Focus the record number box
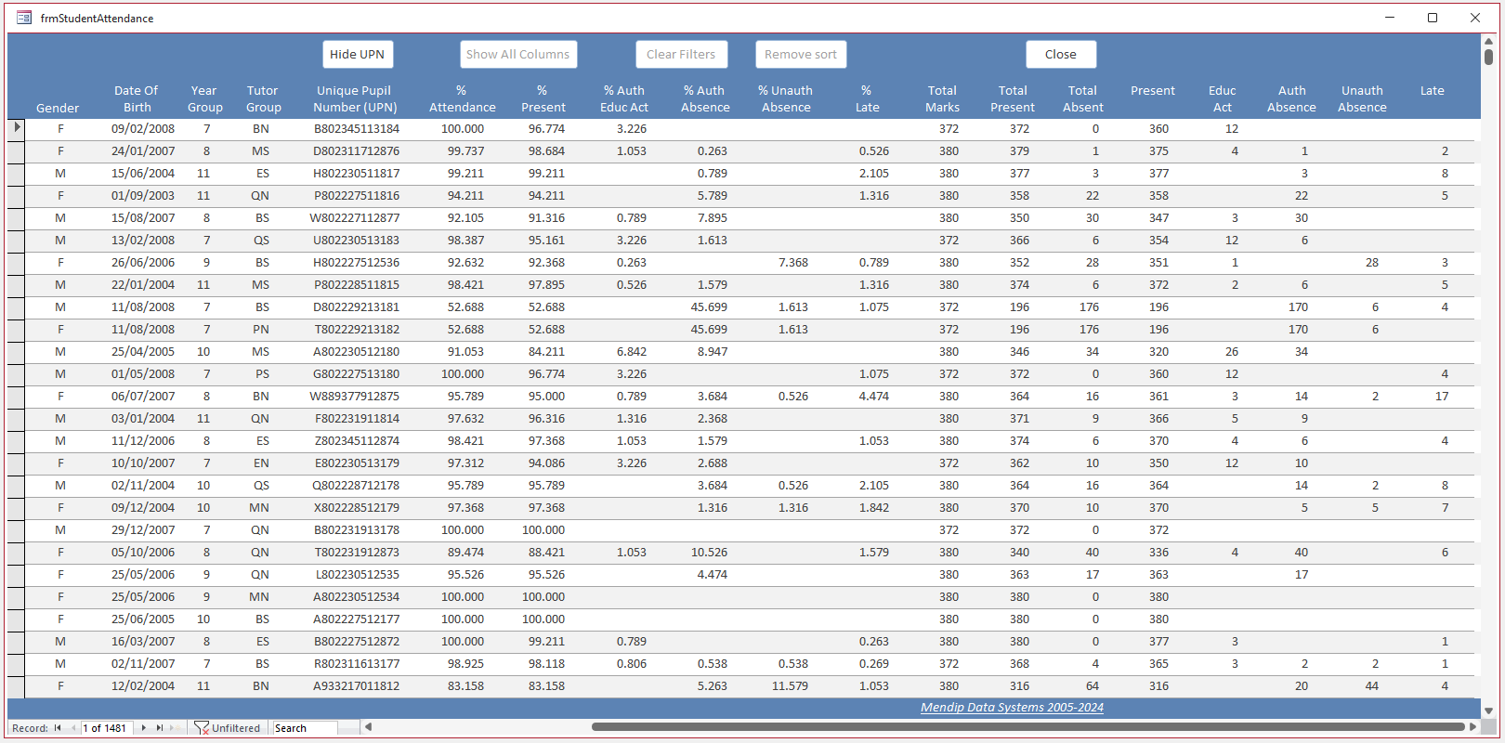Viewport: 1505px width, 743px height. tap(106, 728)
